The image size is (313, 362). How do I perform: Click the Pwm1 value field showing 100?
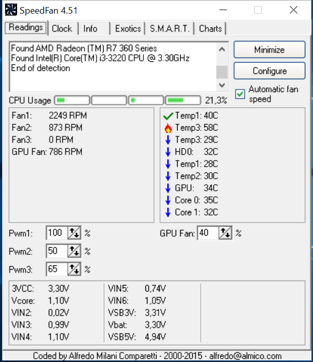pyautogui.click(x=57, y=233)
